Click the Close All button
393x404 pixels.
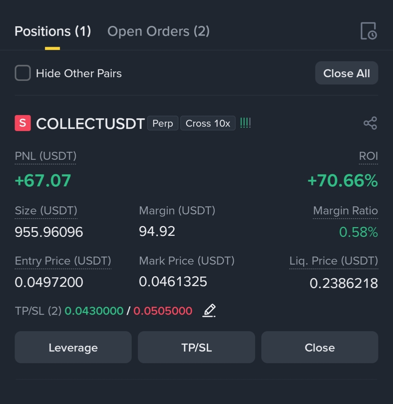tap(347, 73)
